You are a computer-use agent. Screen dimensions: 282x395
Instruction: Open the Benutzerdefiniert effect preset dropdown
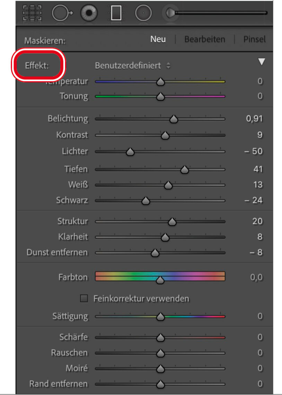coord(132,65)
